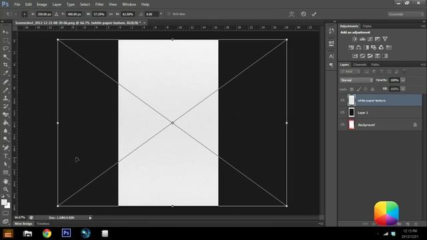The image size is (427, 240).
Task: Select the Horizontal Type tool
Action: (5, 156)
